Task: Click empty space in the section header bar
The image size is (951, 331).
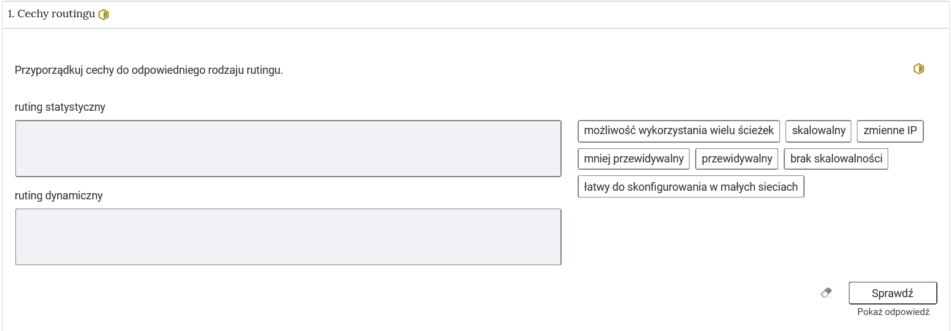Action: point(523,14)
